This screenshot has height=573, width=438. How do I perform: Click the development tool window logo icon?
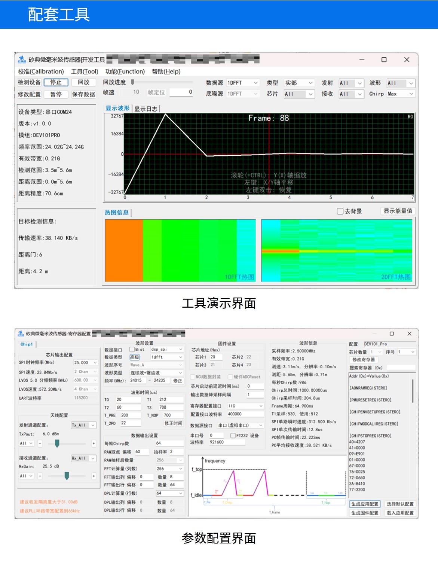point(22,60)
